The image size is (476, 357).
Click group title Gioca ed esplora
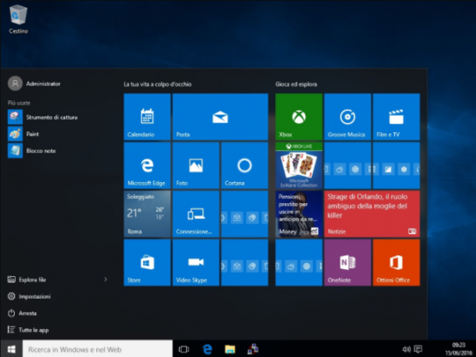[296, 84]
